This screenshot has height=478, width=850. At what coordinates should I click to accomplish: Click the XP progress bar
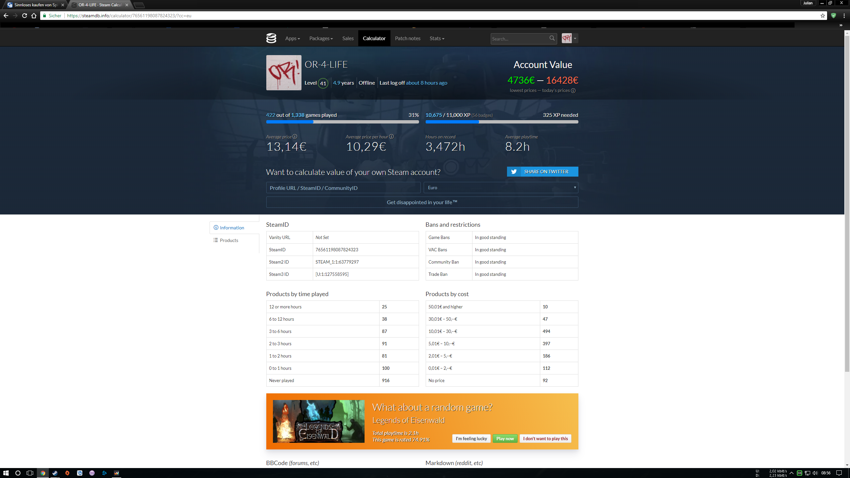(502, 122)
